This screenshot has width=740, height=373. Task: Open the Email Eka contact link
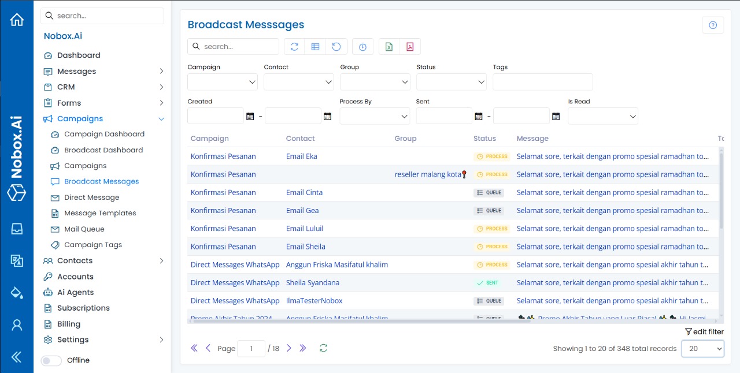[301, 156]
